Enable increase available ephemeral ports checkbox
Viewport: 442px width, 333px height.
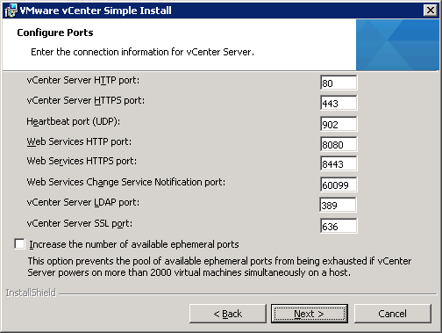(x=19, y=244)
